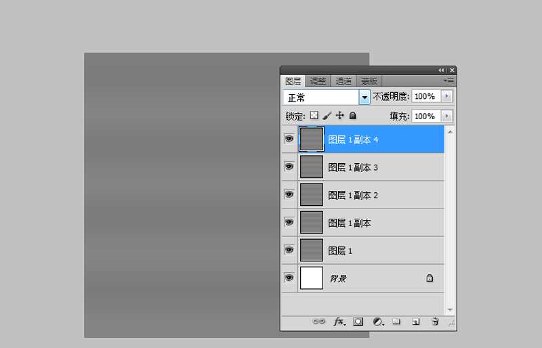Add a layer mask
This screenshot has width=542, height=348.
(x=358, y=322)
